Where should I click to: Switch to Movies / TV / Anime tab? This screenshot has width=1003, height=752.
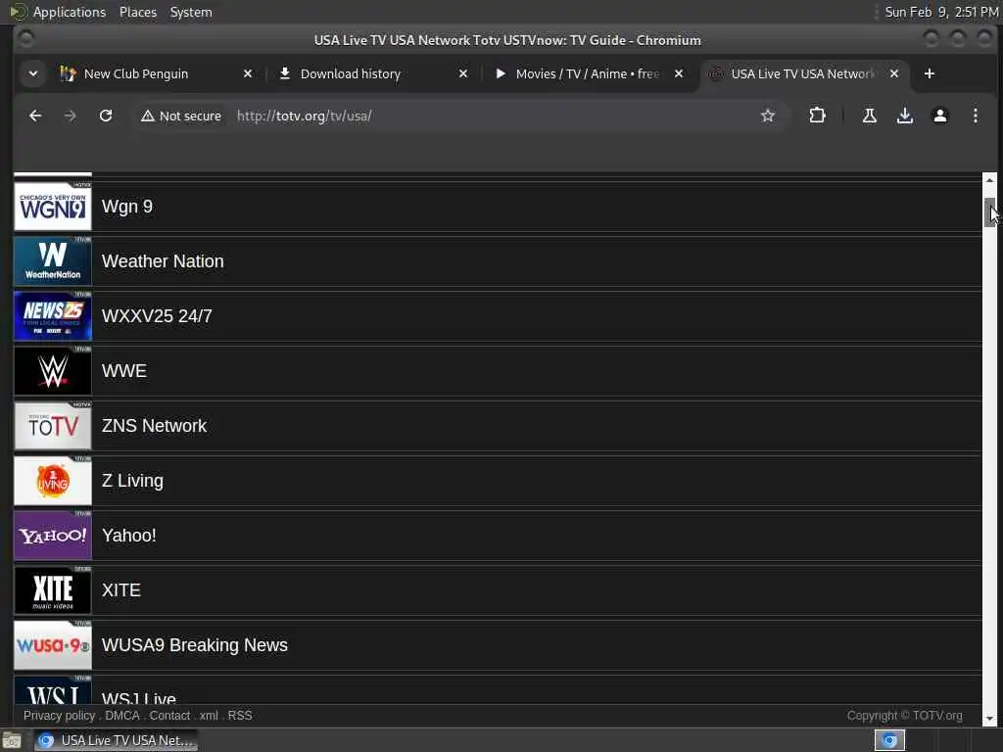click(x=586, y=73)
